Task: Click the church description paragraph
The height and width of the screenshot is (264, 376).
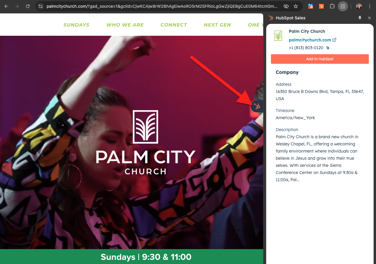Action: point(317,158)
